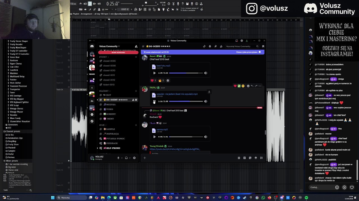Open the CZAT channel
359x201 pixels.
(118, 95)
